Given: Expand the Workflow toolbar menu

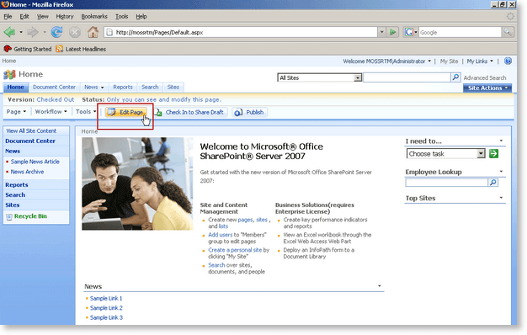Looking at the screenshot, I should (51, 112).
